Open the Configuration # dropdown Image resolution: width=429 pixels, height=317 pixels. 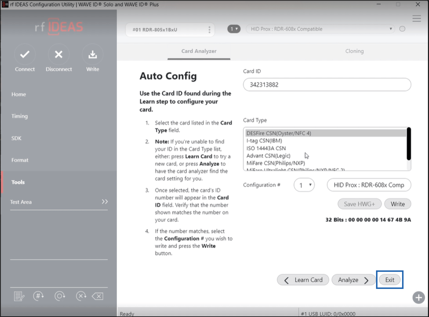click(x=304, y=185)
